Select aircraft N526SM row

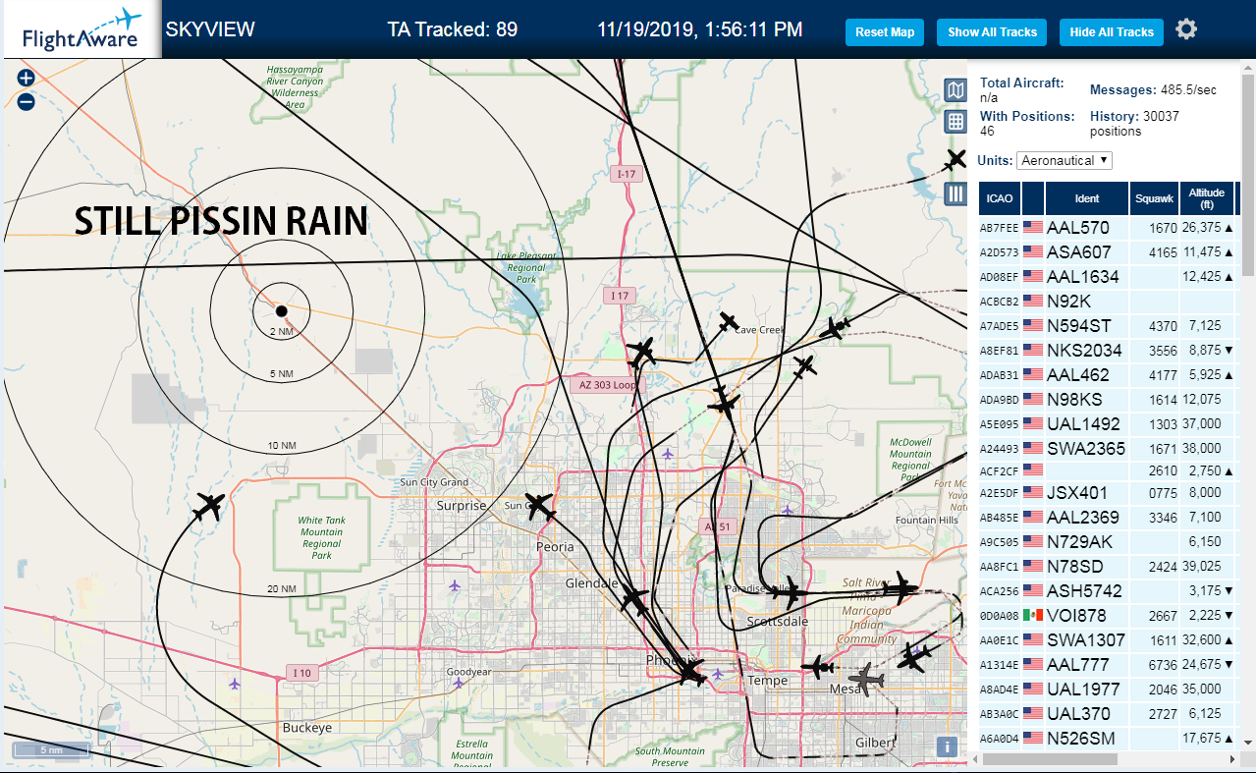tap(1108, 738)
